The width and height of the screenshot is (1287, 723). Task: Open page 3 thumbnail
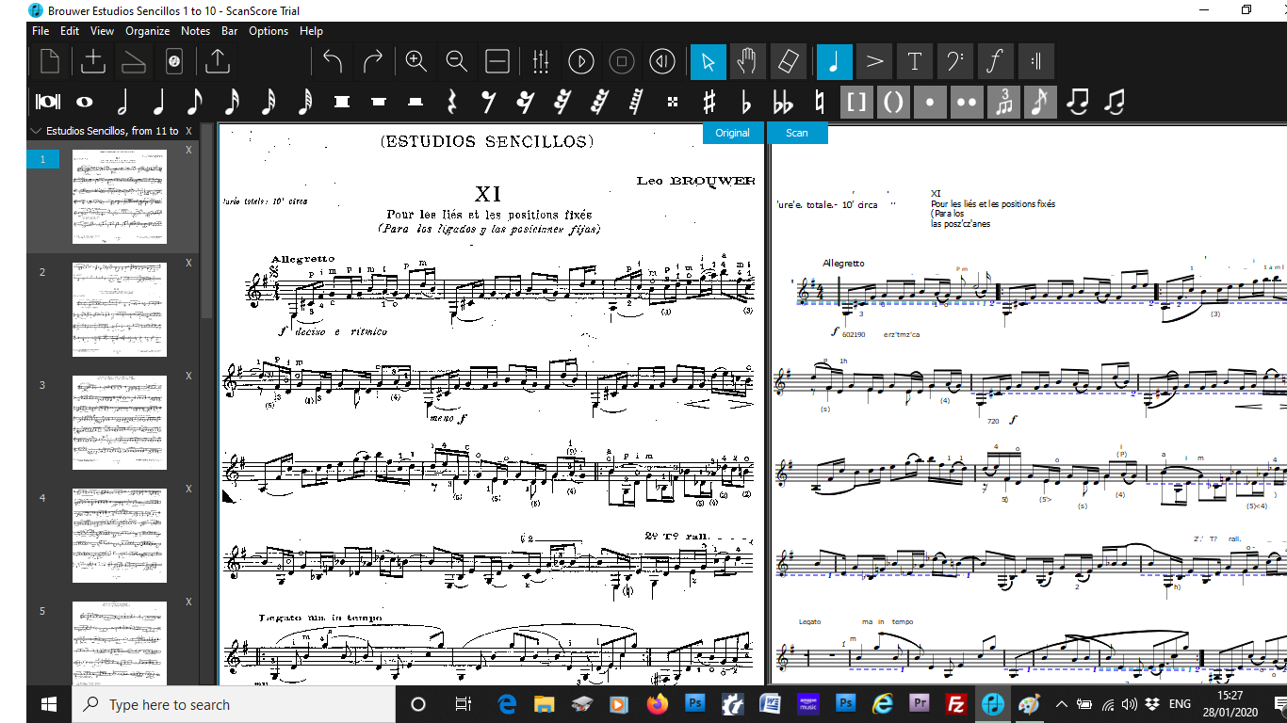[x=120, y=423]
